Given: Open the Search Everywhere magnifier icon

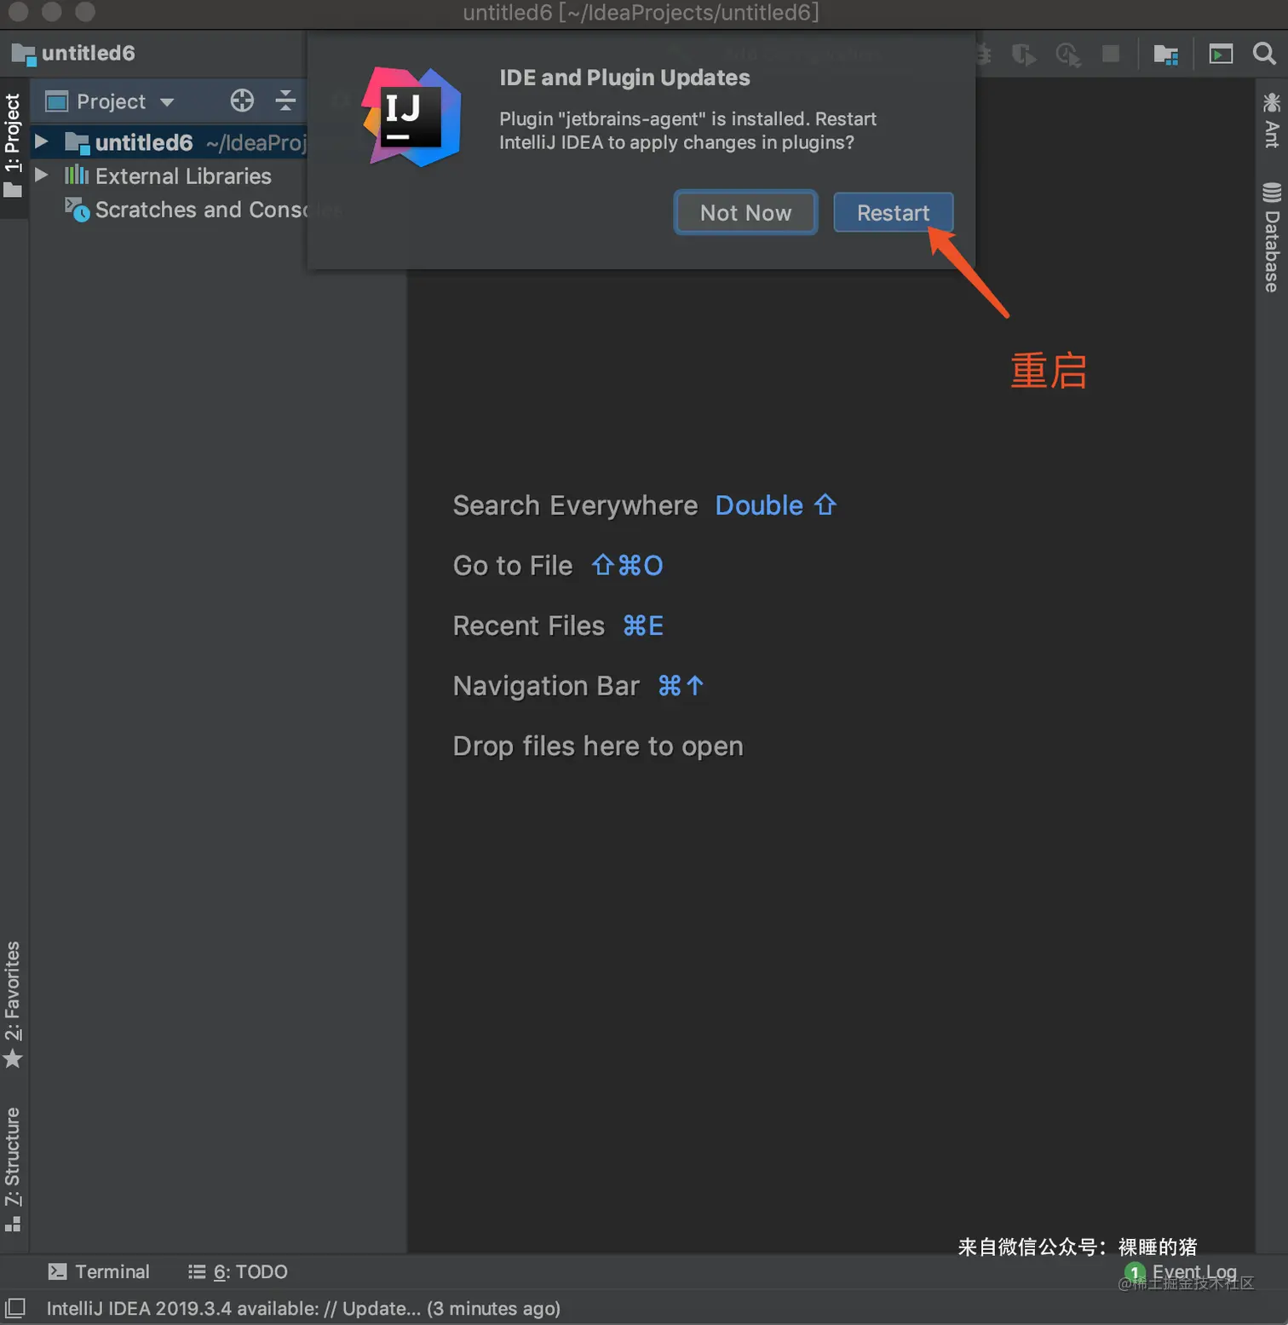Looking at the screenshot, I should click(1264, 54).
